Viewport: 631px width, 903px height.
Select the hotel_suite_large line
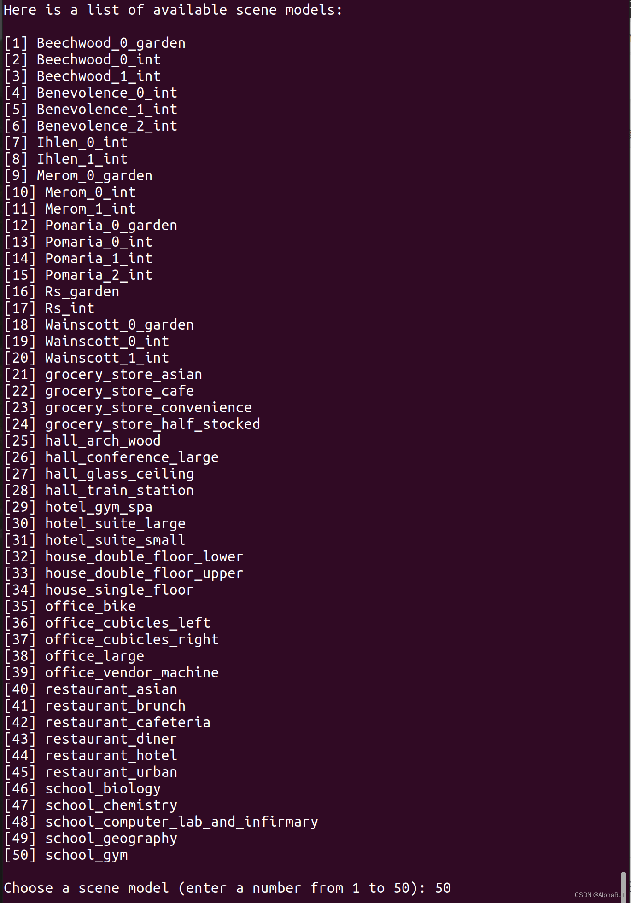tap(95, 524)
